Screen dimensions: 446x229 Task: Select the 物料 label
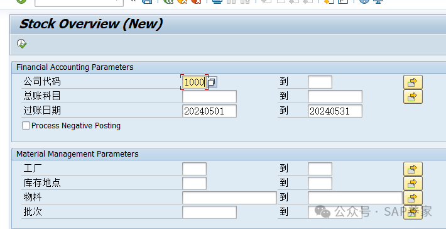[x=33, y=198]
